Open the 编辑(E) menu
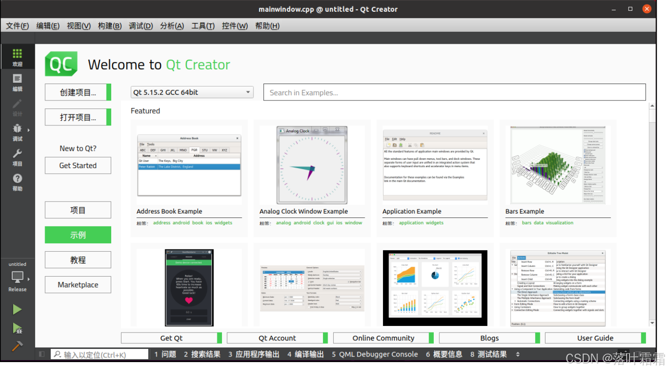 point(48,26)
